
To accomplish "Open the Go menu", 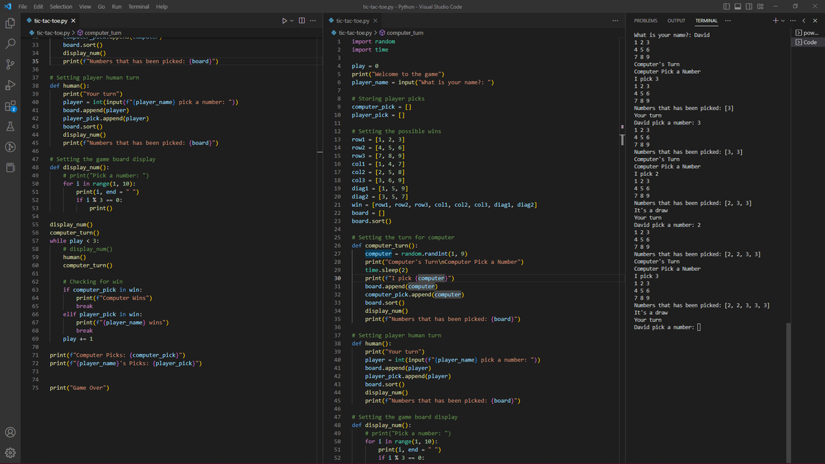I will point(101,6).
